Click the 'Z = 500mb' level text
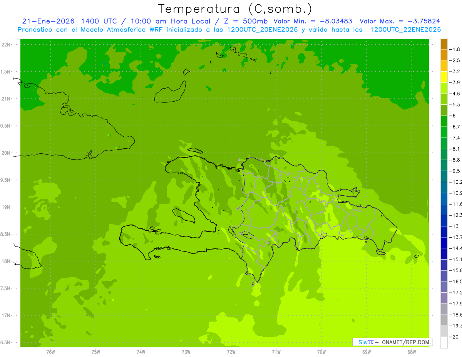This screenshot has width=462, height=357. coord(245,21)
